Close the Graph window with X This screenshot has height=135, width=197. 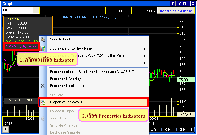pyautogui.click(x=193, y=4)
